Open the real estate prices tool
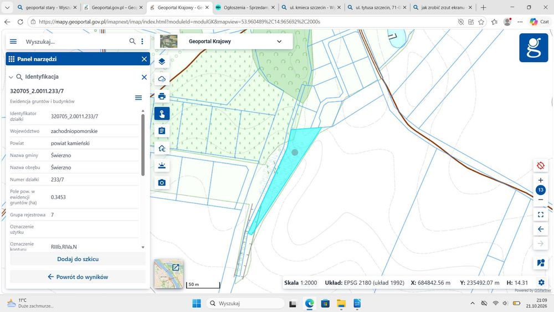 [162, 148]
